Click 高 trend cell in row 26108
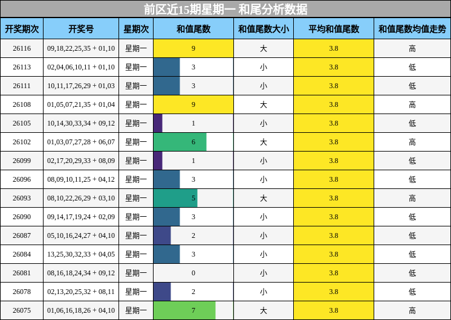The height and width of the screenshot is (320, 451). tap(412, 104)
